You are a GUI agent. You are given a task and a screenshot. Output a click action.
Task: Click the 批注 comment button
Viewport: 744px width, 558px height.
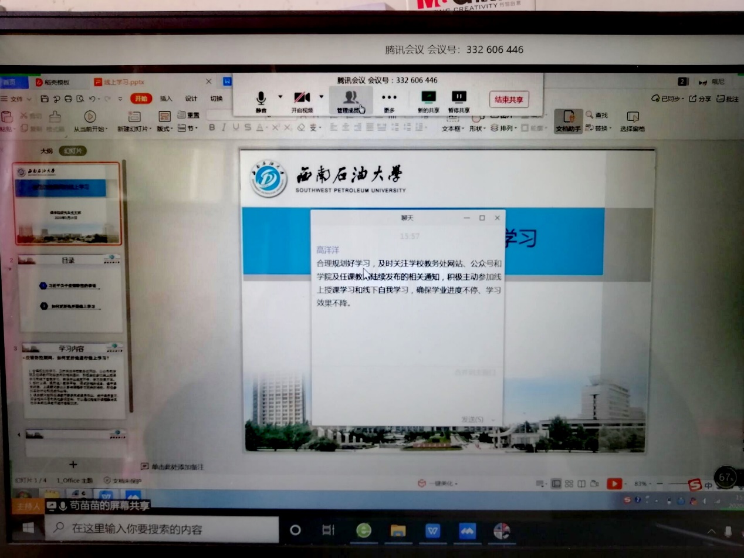click(728, 99)
